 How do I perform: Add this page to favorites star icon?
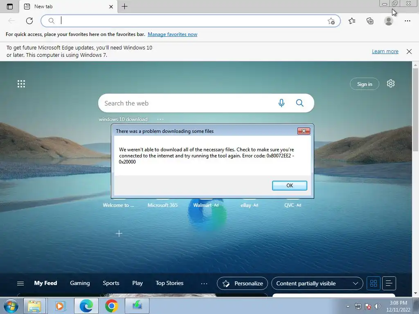pos(331,21)
